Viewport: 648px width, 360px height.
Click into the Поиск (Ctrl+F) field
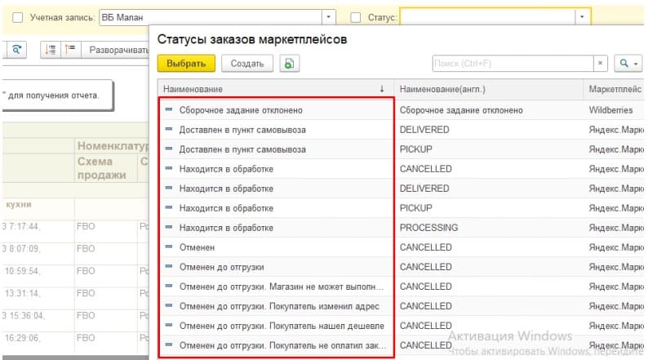[x=513, y=63]
